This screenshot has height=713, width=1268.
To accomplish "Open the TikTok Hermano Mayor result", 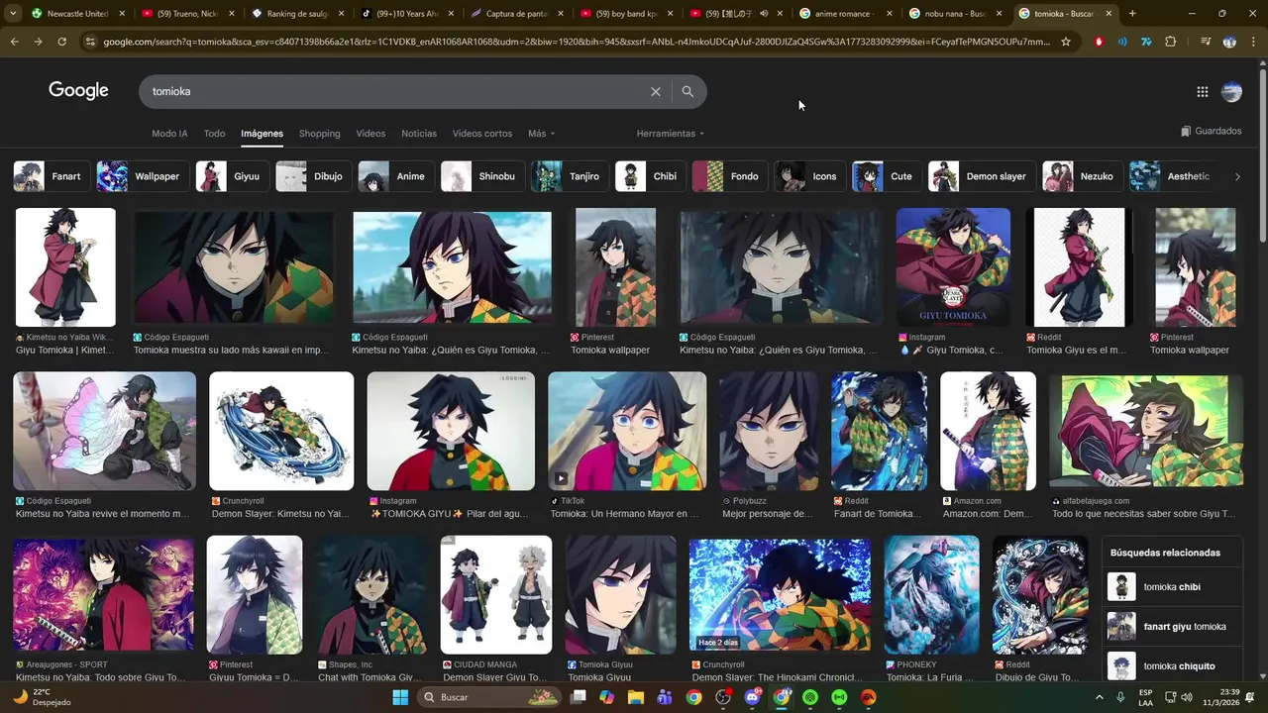I will [627, 431].
